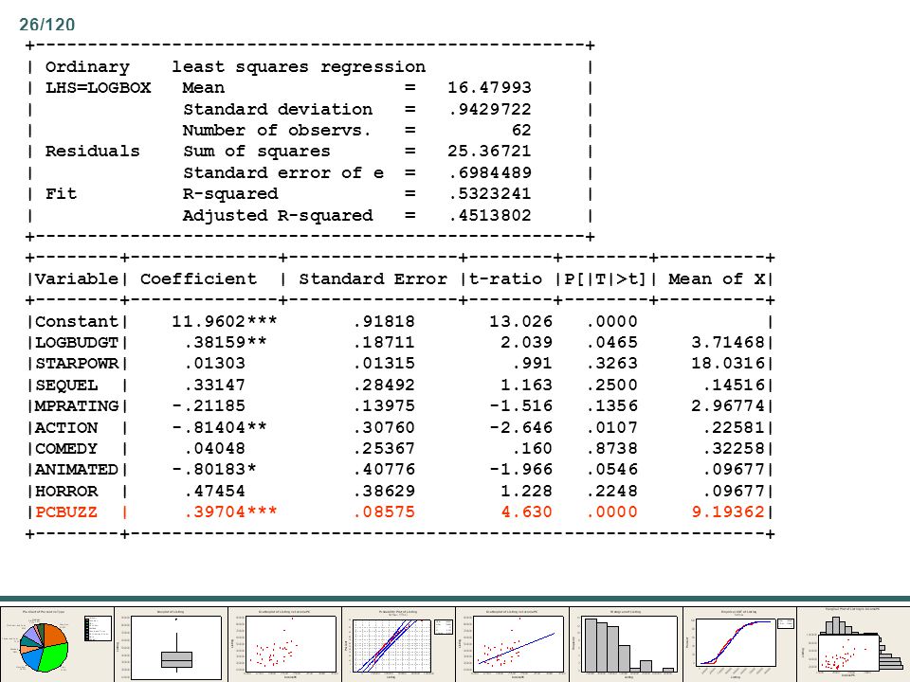Select Constant t-ratio 13.026
The width and height of the screenshot is (910, 682).
pyautogui.click(x=521, y=321)
